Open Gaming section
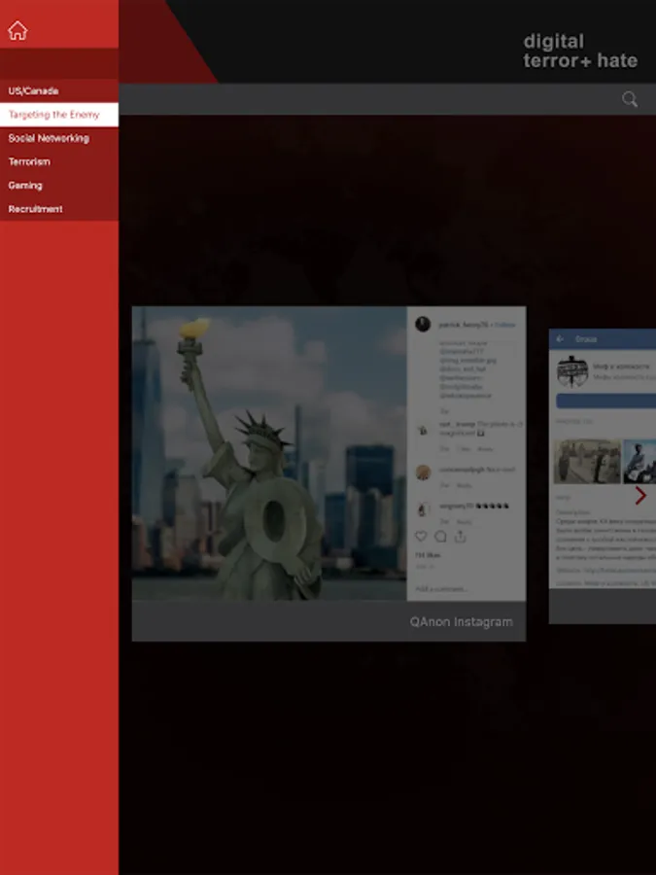Image resolution: width=656 pixels, height=875 pixels. tap(59, 186)
